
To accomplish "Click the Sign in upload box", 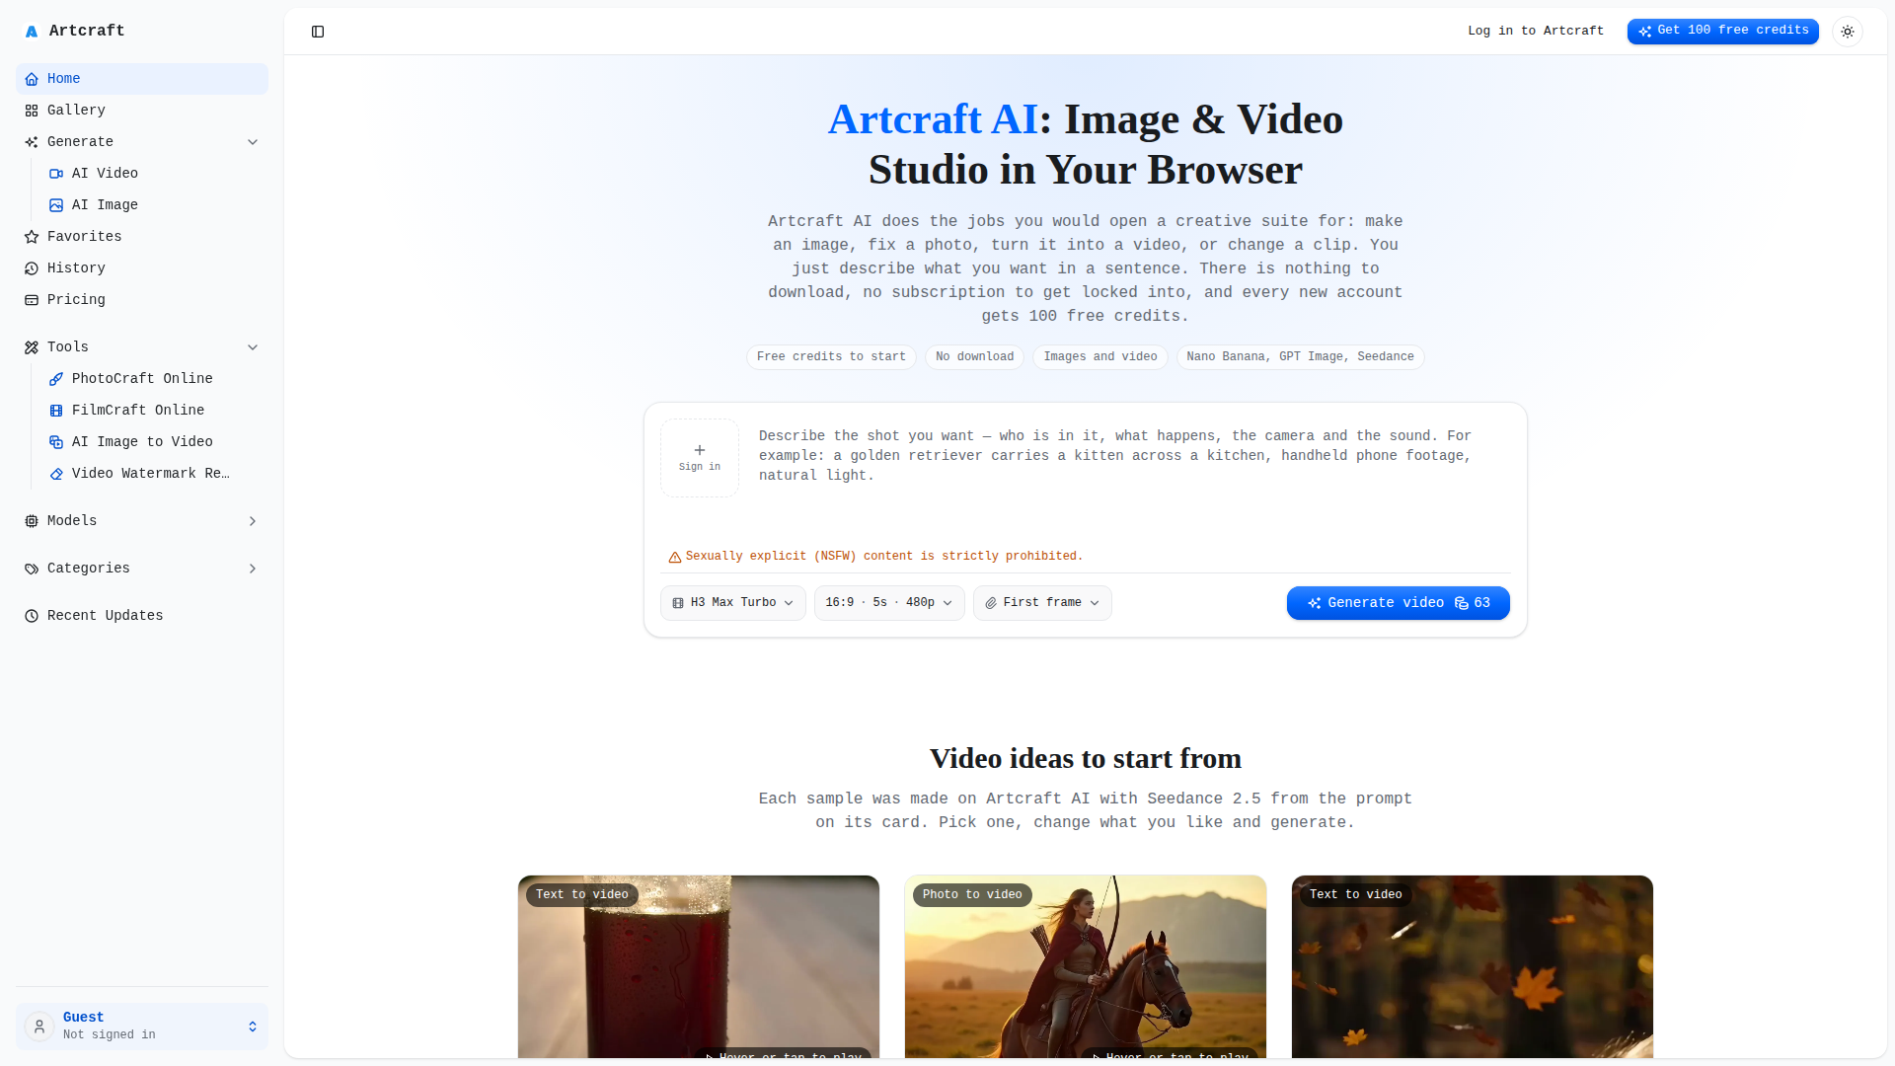I will pyautogui.click(x=700, y=458).
